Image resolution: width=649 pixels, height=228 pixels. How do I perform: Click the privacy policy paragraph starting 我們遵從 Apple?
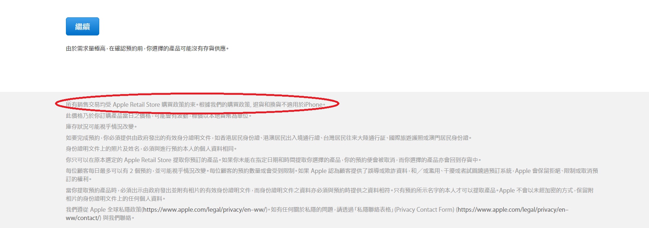pyautogui.click(x=317, y=214)
